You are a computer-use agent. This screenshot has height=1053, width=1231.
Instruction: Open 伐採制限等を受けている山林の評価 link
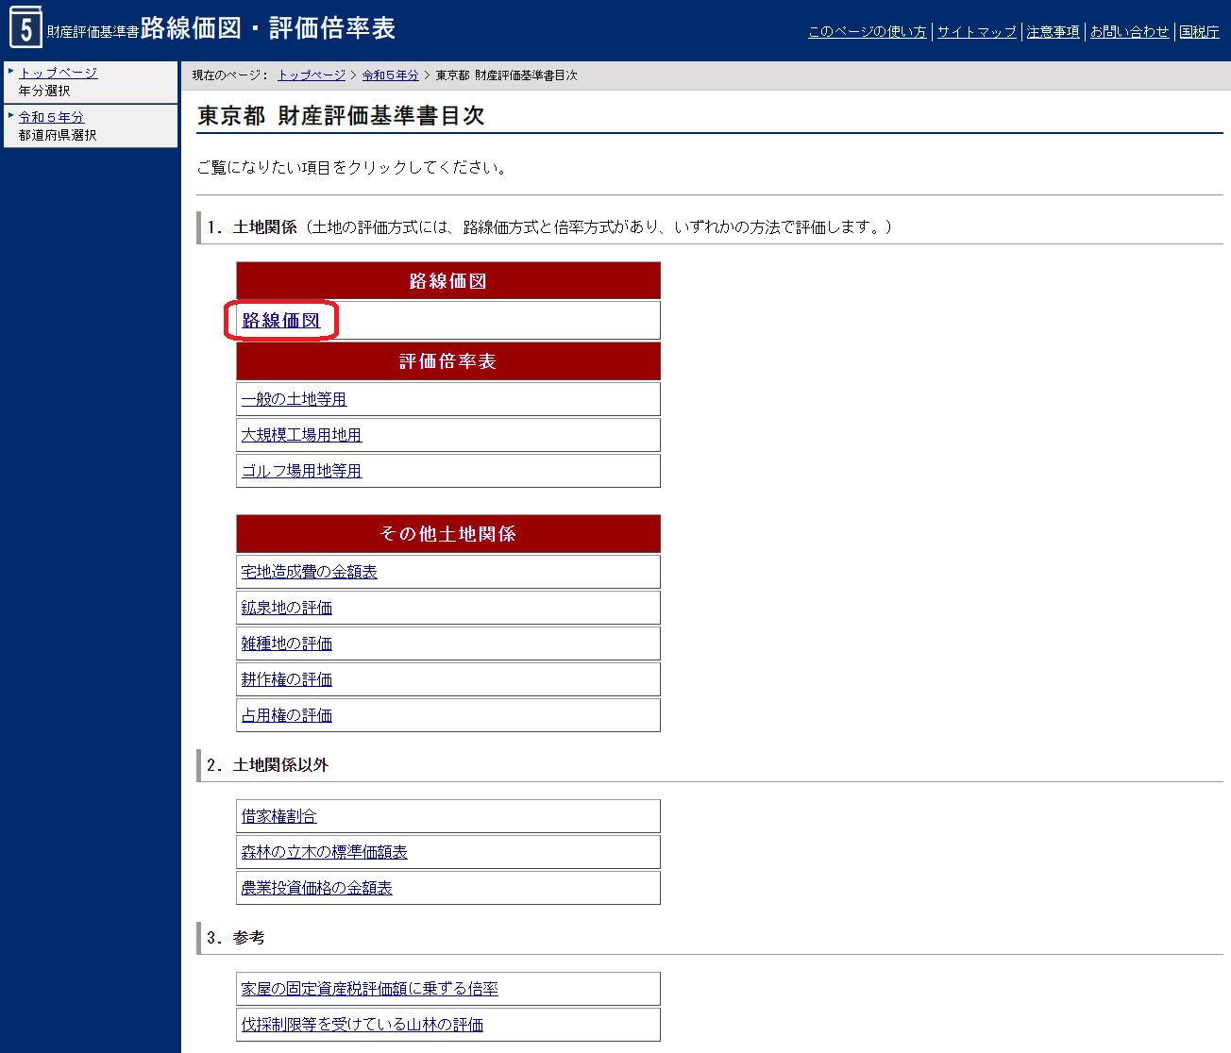[x=362, y=1025]
